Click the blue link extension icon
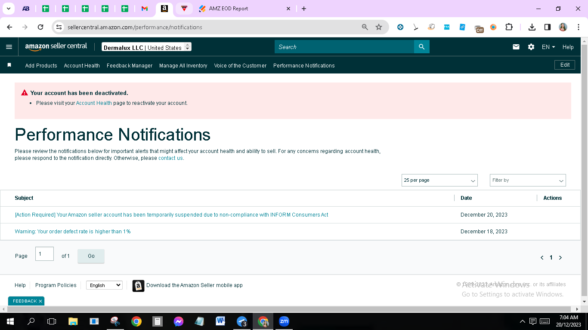 click(462, 27)
